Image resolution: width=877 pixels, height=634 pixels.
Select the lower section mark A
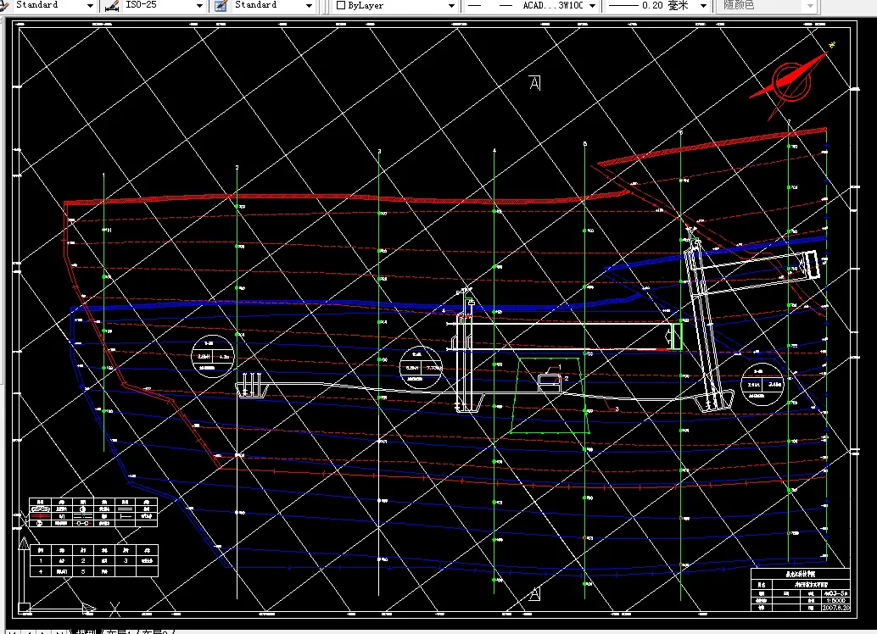(x=534, y=594)
